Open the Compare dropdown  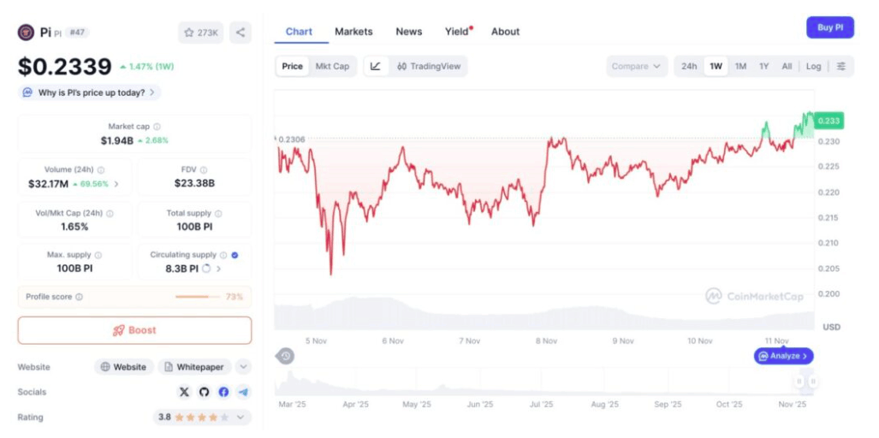coord(637,66)
